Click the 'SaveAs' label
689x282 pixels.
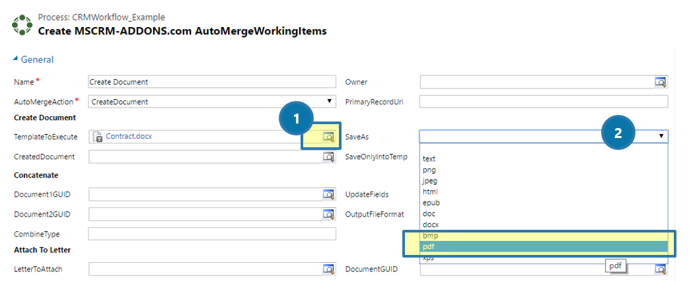coord(357,137)
